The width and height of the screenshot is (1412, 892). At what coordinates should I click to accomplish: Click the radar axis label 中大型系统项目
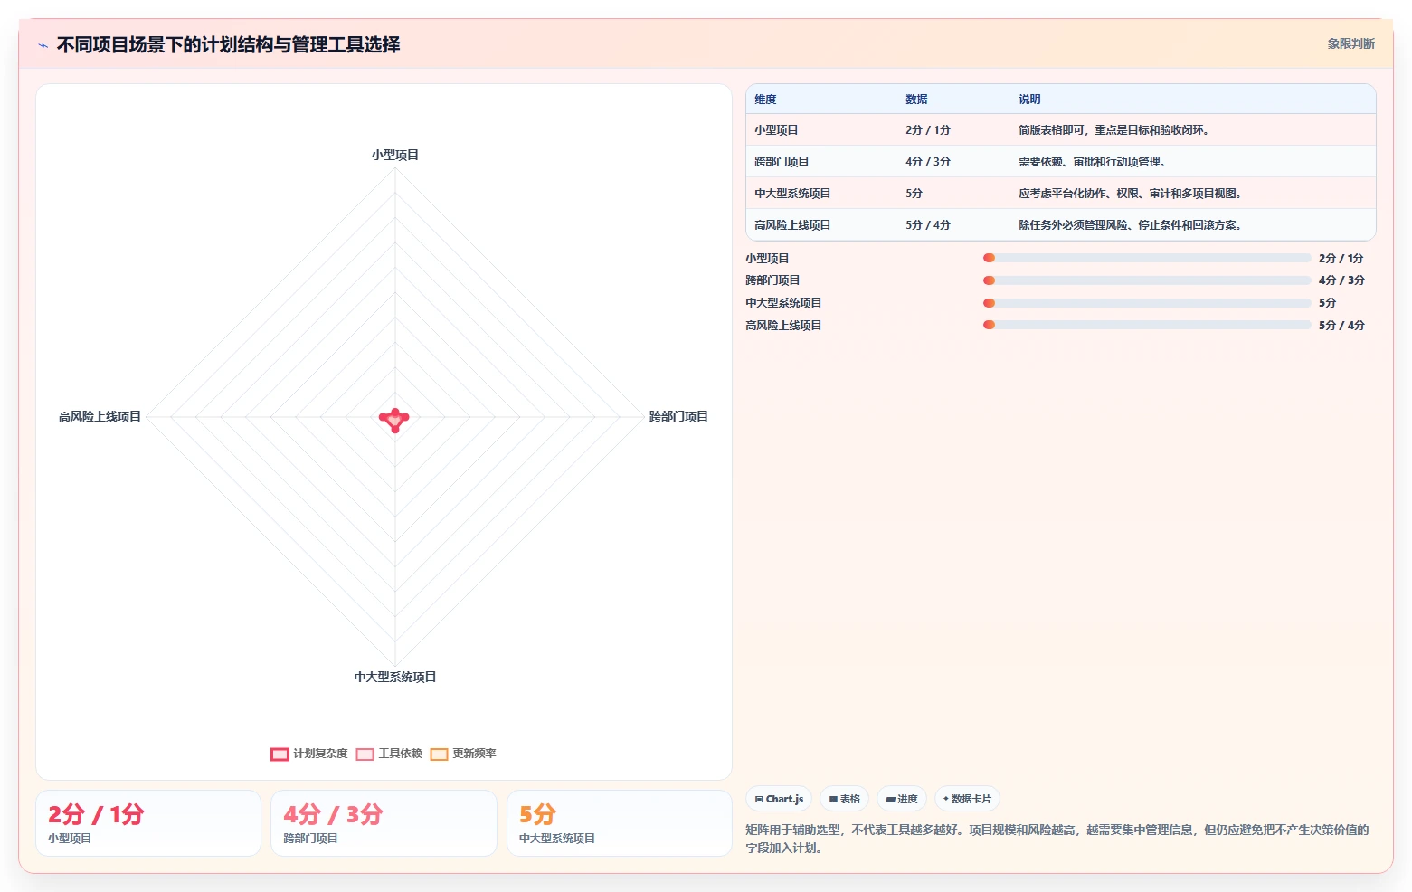coord(395,678)
